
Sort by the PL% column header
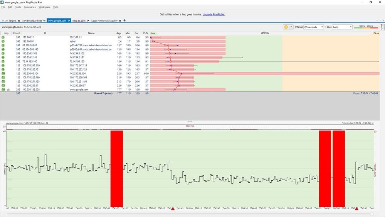point(146,33)
